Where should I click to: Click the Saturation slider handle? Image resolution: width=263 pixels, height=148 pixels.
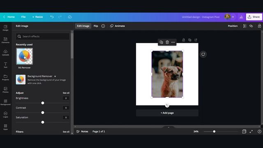tap(43, 123)
